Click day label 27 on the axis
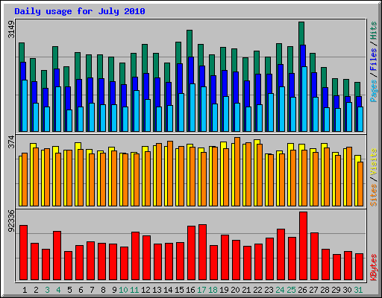The width and height of the screenshot is (382, 298). 313,290
